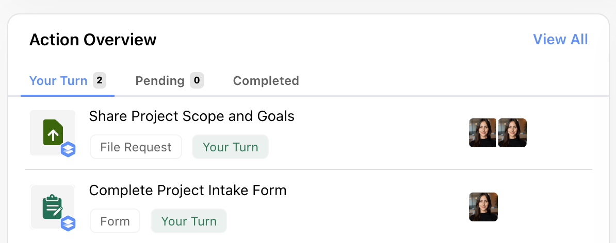This screenshot has height=243, width=616.
Task: Click the clipboard form icon
Action: coord(53,207)
